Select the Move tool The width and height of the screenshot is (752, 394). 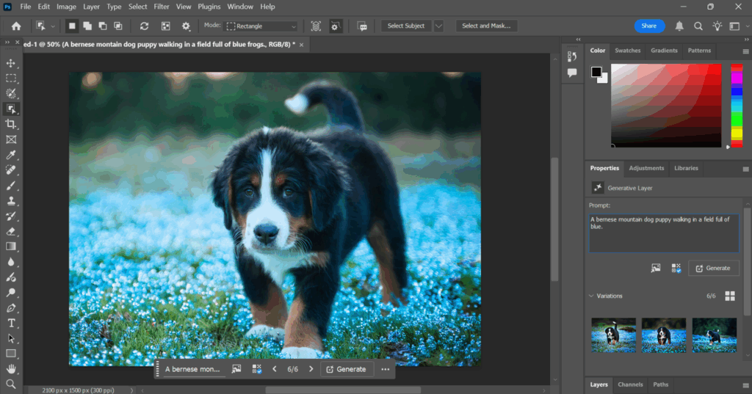tap(11, 63)
